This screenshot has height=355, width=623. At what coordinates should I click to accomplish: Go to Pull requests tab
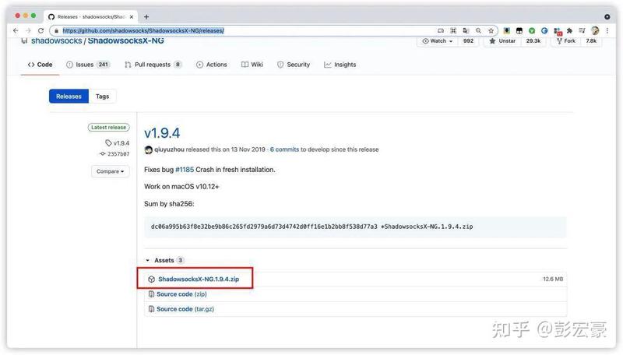coord(153,65)
